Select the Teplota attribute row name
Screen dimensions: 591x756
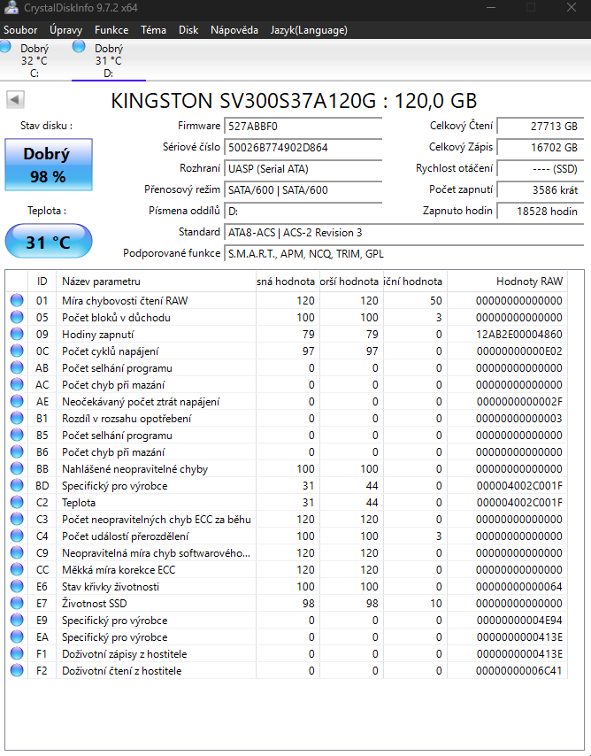79,503
